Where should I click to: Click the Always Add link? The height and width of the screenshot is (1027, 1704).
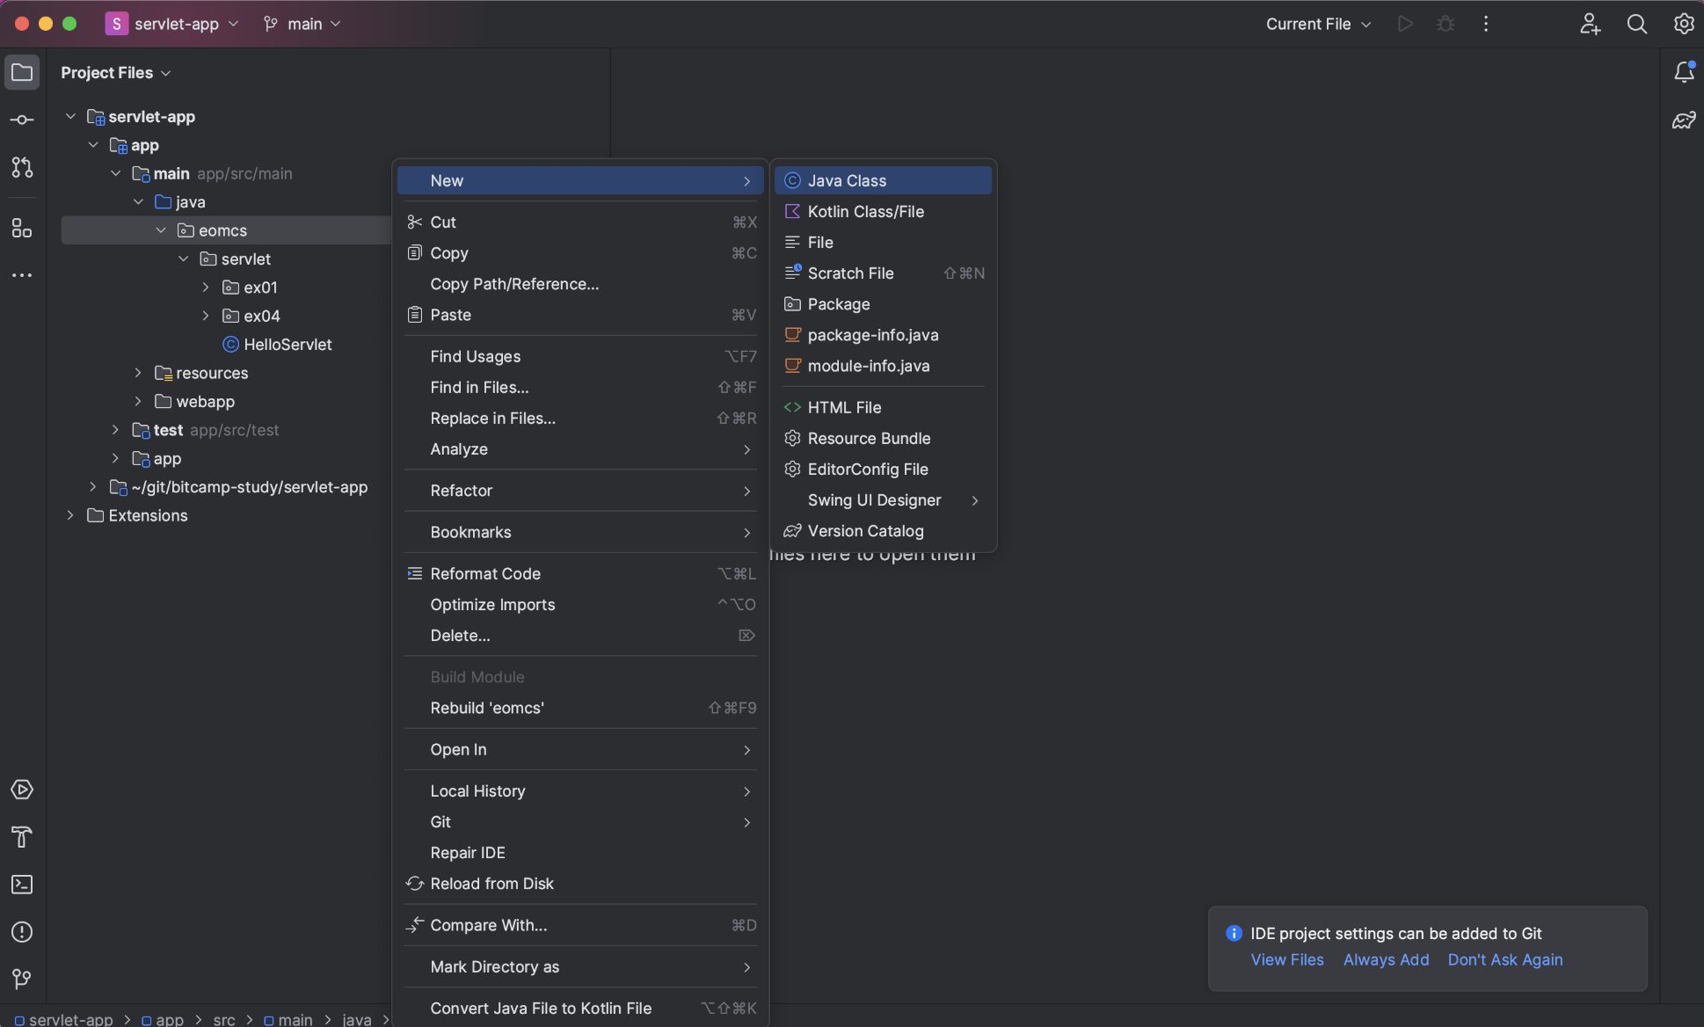pos(1386,960)
